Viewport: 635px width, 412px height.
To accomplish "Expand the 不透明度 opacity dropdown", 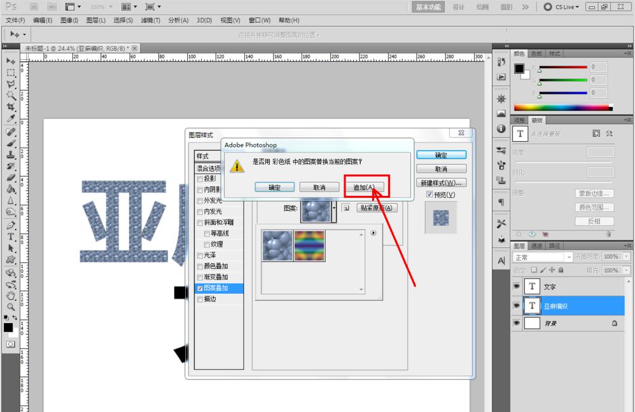I will (x=626, y=256).
